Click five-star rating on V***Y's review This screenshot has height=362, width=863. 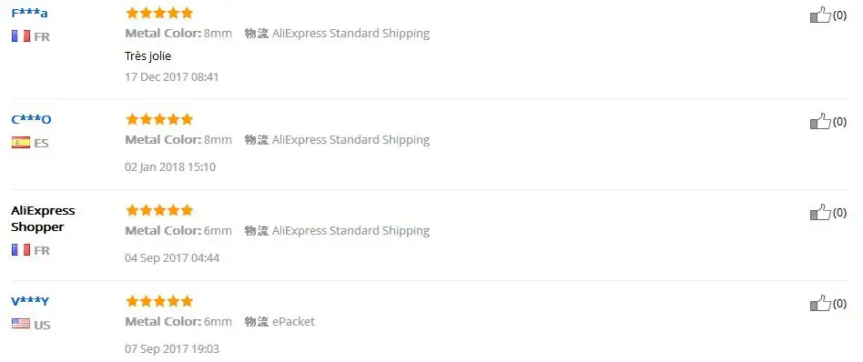(159, 301)
